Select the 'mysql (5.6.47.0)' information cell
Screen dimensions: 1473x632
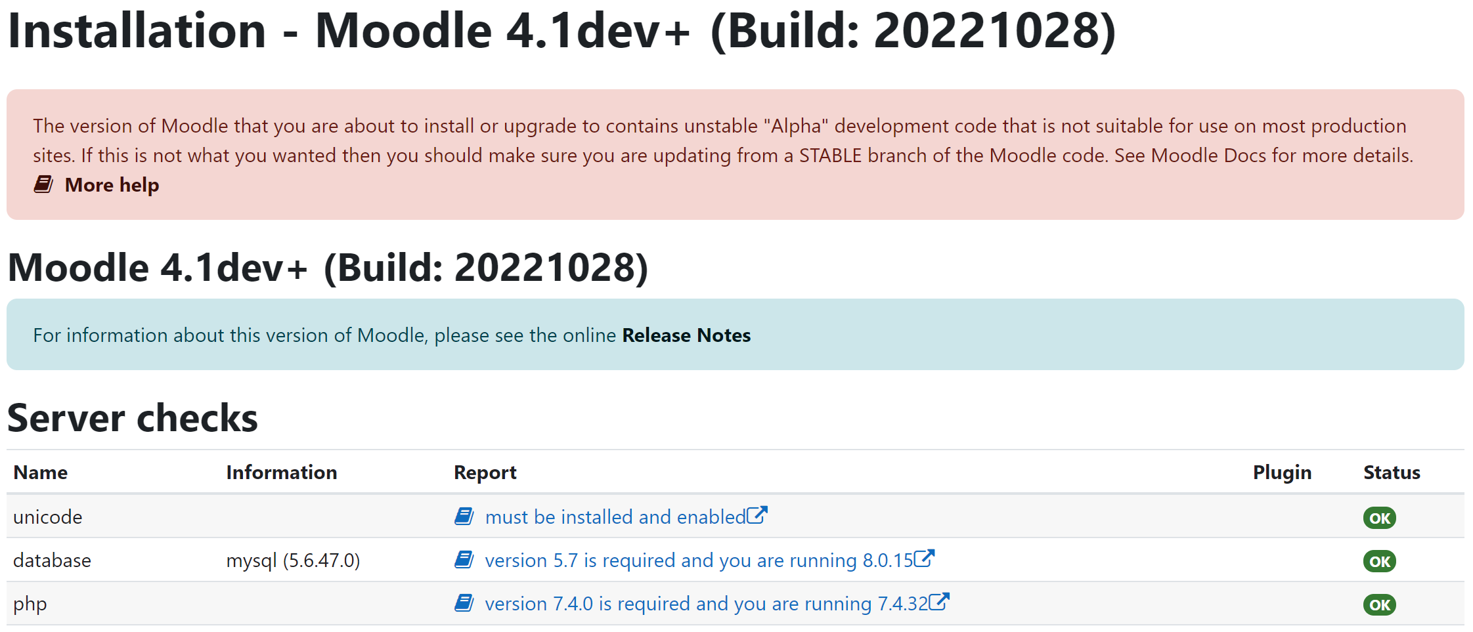pyautogui.click(x=294, y=560)
